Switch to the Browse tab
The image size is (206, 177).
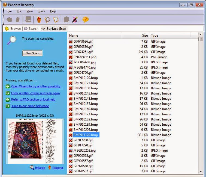13,29
